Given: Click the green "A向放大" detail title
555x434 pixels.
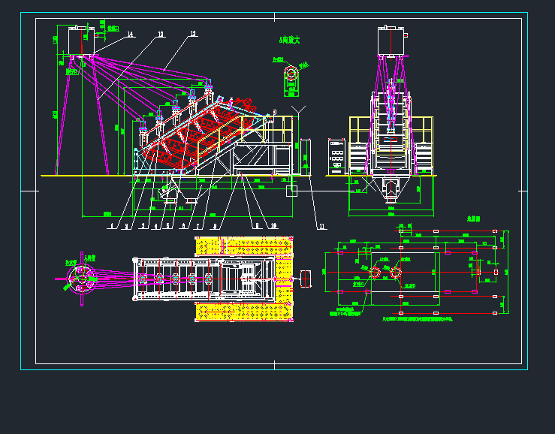Looking at the screenshot, I should (290, 40).
